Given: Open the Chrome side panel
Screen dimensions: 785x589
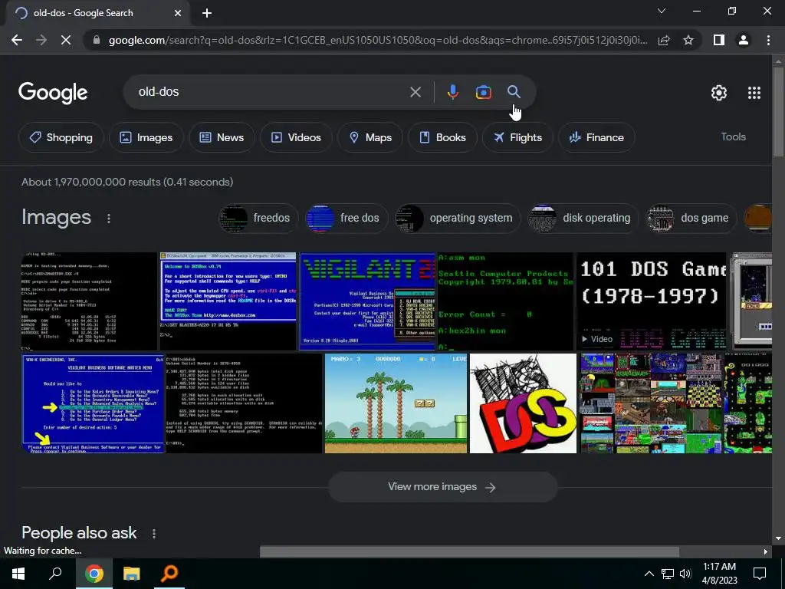Looking at the screenshot, I should [x=719, y=40].
